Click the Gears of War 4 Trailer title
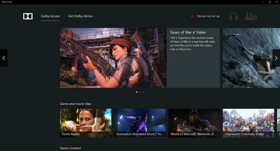This screenshot has height=151, width=280. [188, 33]
